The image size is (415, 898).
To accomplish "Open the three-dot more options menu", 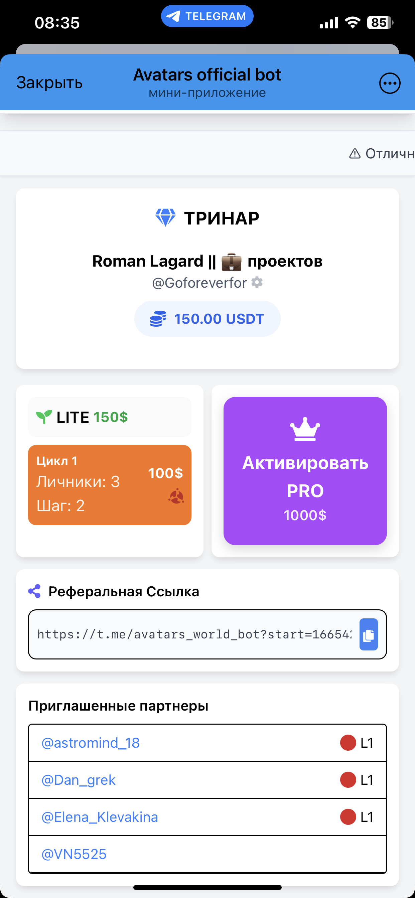I will click(390, 83).
